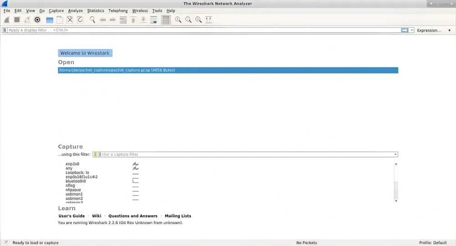The height and width of the screenshot is (246, 456).
Task: Open the Telephony menu
Action: coord(118,11)
